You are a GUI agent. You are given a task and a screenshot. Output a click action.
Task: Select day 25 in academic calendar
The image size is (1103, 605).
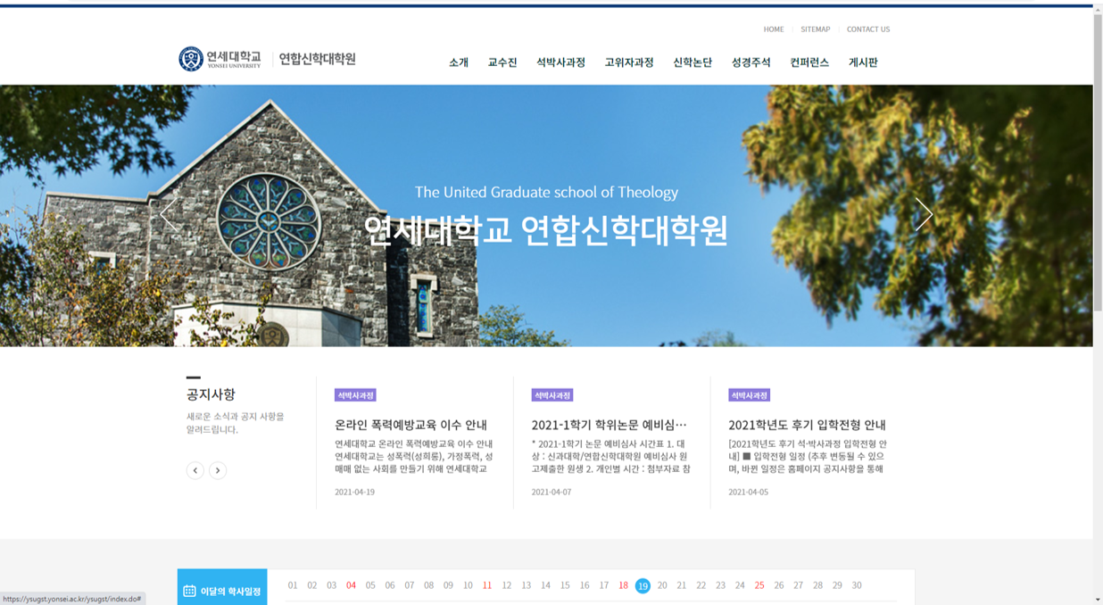click(x=759, y=585)
